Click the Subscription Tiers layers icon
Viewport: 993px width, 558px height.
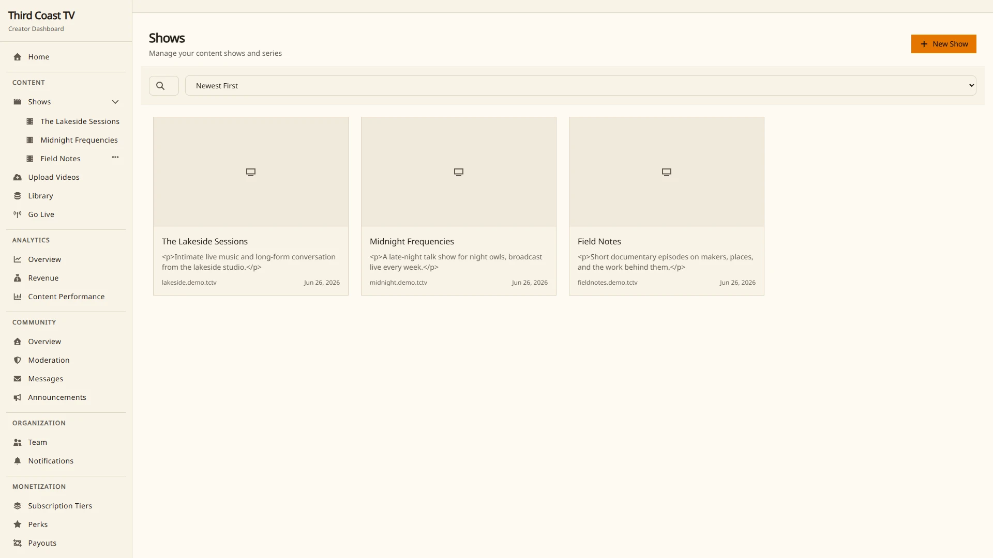point(18,506)
